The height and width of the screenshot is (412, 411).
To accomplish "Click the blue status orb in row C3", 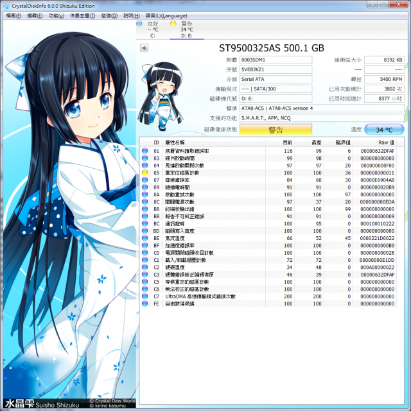I will pyautogui.click(x=144, y=274).
